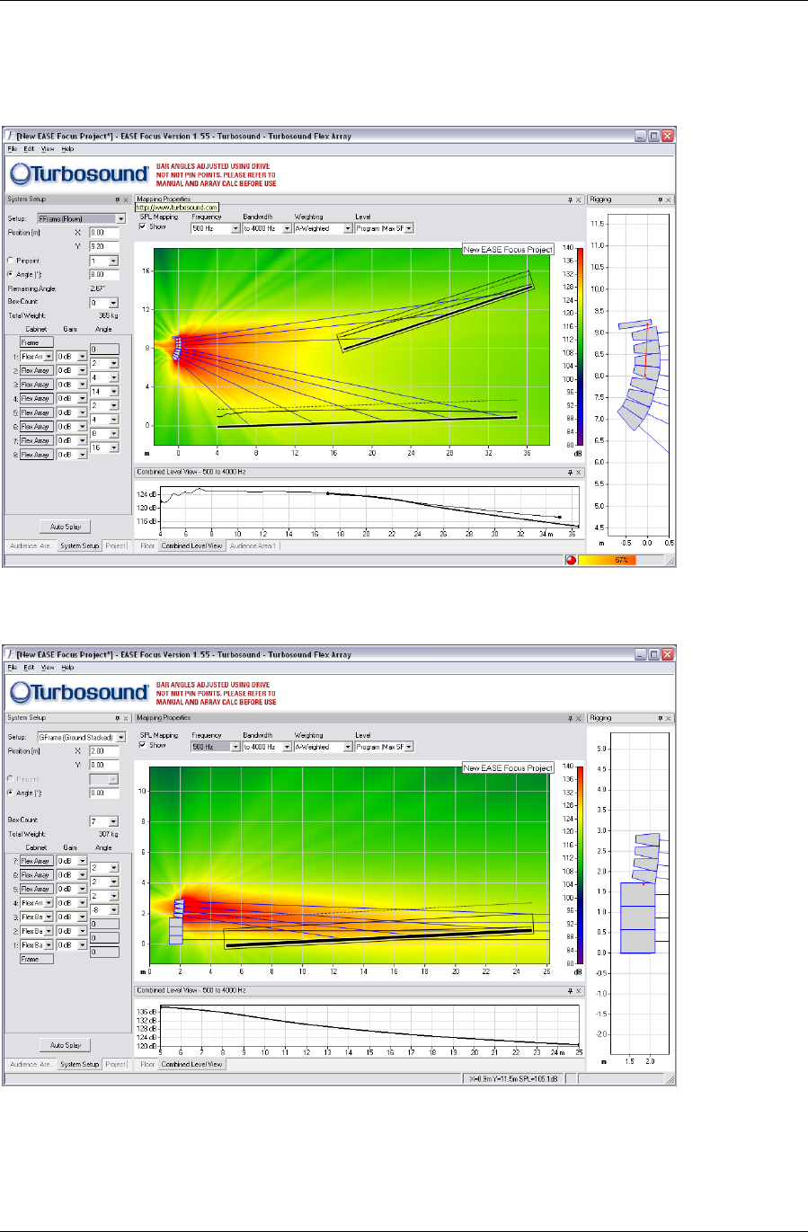Pin System Setup panel in FFrame (Flown) window
Image resolution: width=808 pixels, height=1232 pixels.
coord(118,199)
